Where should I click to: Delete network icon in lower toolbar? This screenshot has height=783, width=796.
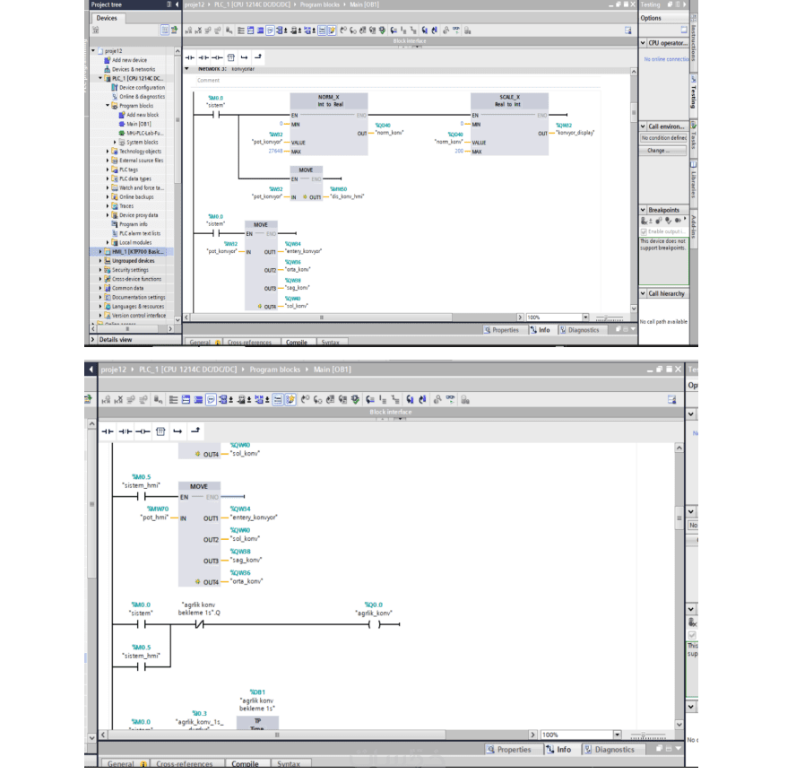click(118, 400)
